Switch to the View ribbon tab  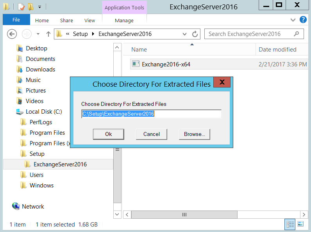click(x=89, y=20)
